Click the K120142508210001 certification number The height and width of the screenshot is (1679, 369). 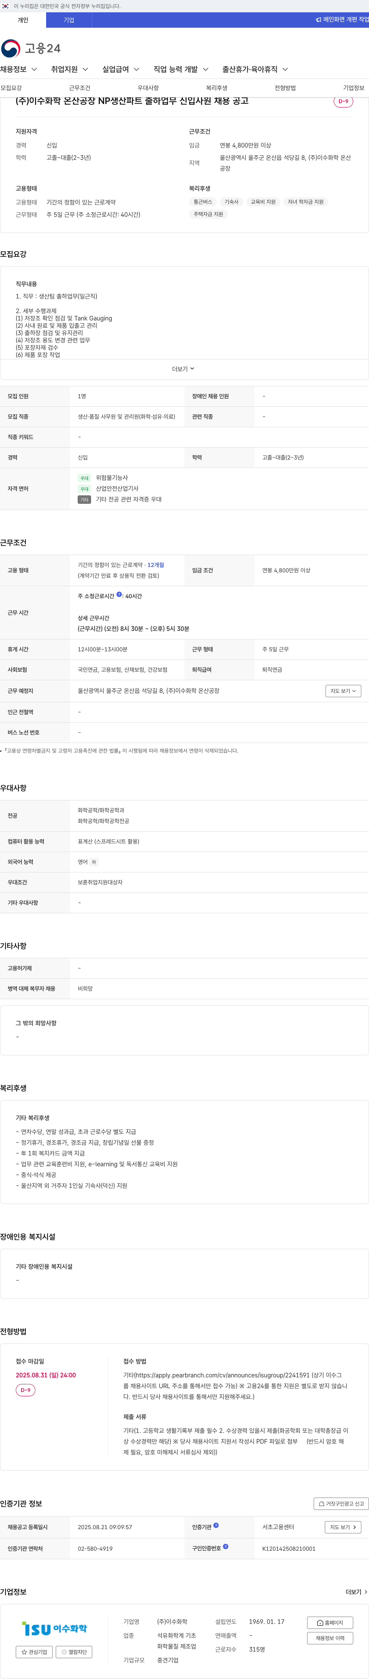288,1549
